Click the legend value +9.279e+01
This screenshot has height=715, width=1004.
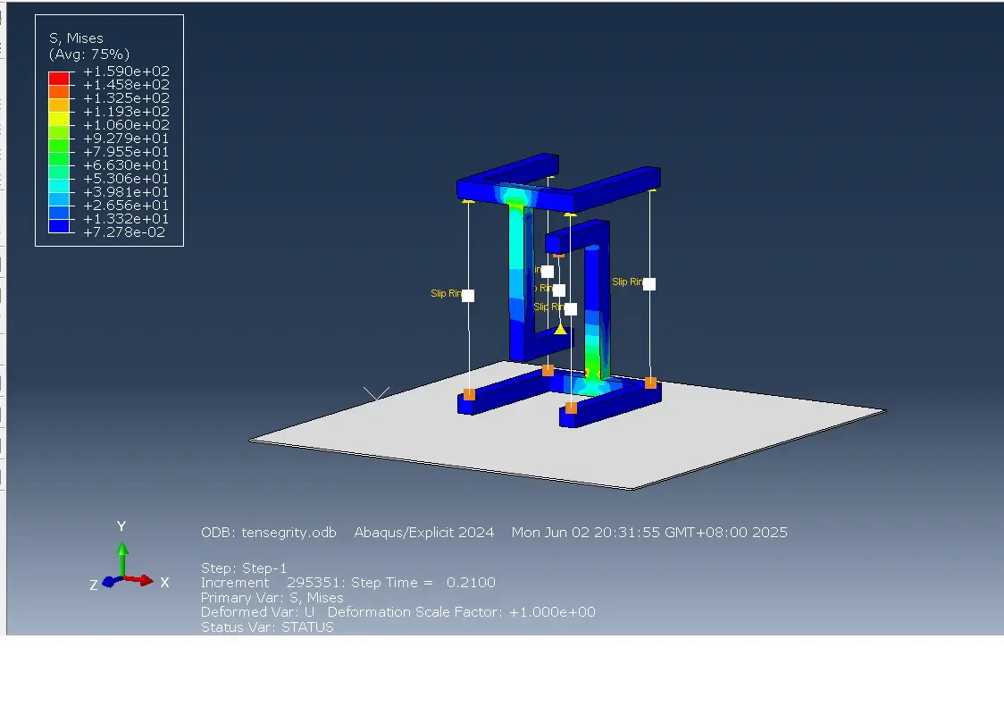pyautogui.click(x=126, y=139)
